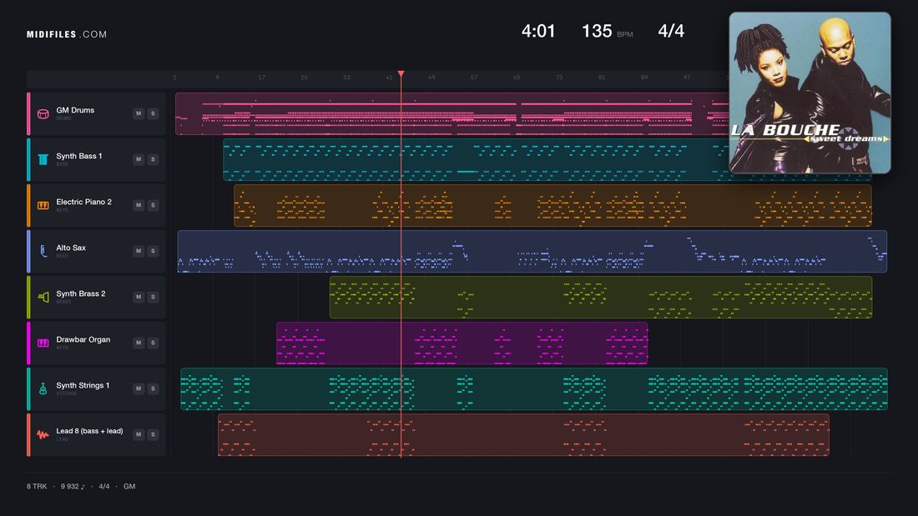Viewport: 918px width, 516px height.
Task: Click the green Synth Strings 1 clip
Action: pyautogui.click(x=534, y=388)
